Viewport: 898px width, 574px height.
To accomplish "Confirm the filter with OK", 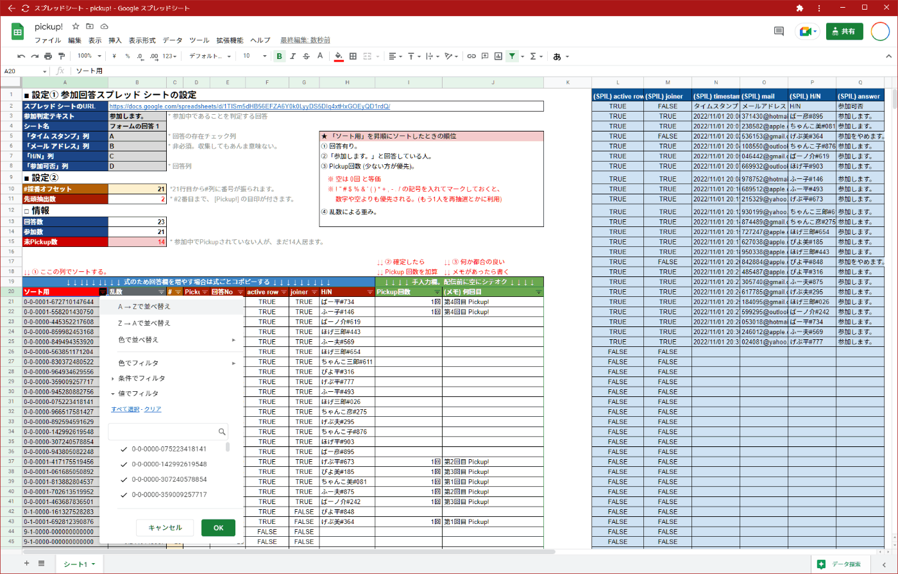I will (218, 528).
